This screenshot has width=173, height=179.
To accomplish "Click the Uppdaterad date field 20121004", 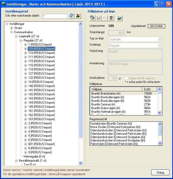I will 156,26.
